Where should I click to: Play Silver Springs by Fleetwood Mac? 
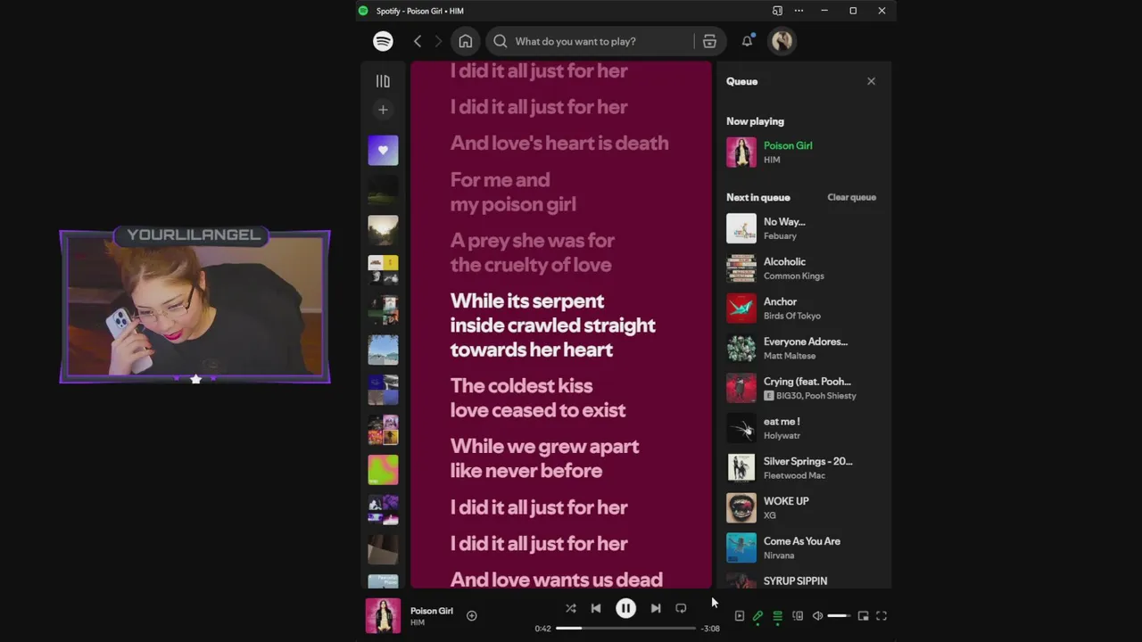point(802,468)
